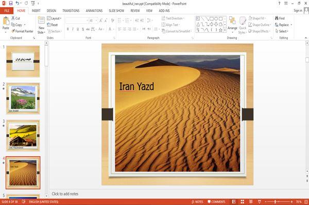Image resolution: width=309 pixels, height=205 pixels.
Task: Switch to the INSERT tab
Action: point(36,11)
